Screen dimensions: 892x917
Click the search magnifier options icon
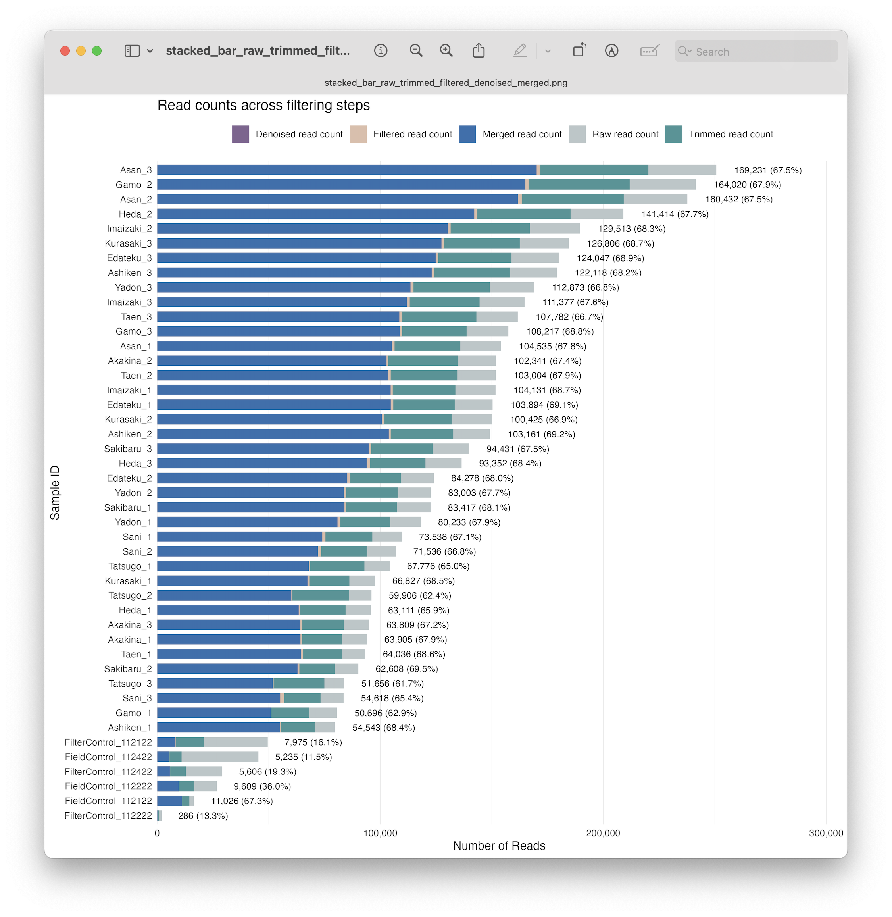(x=684, y=51)
